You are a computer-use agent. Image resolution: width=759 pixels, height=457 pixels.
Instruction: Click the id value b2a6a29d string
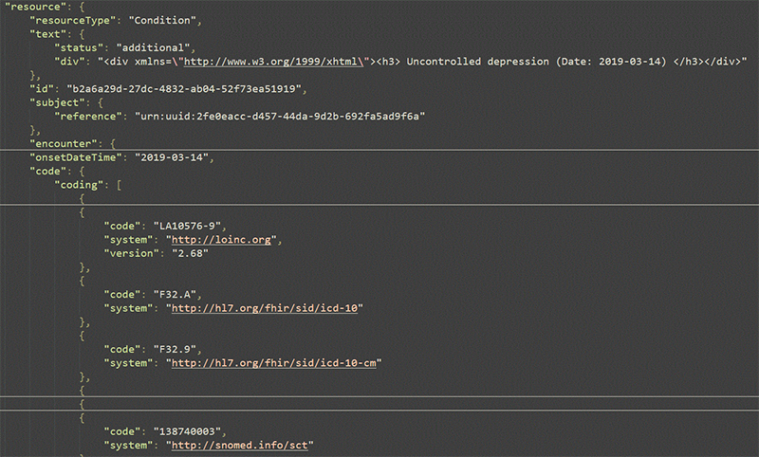point(184,89)
